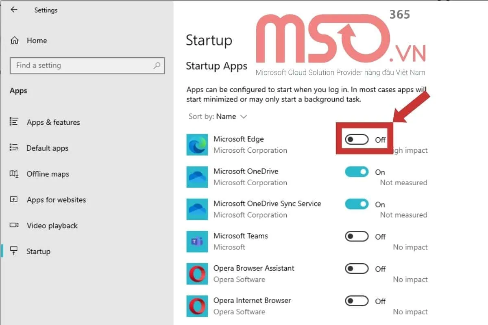The width and height of the screenshot is (488, 325).
Task: Disable Microsoft OneDrive at startup
Action: tap(356, 172)
